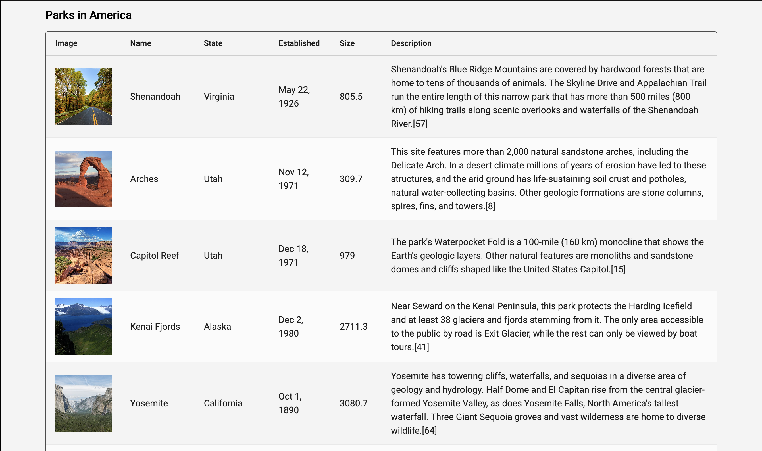The height and width of the screenshot is (451, 762).
Task: Click the Shenandoah park name
Action: [155, 96]
